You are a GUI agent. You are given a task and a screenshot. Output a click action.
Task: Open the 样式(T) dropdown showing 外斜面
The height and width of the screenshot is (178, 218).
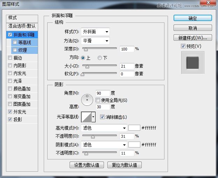pos(95,32)
